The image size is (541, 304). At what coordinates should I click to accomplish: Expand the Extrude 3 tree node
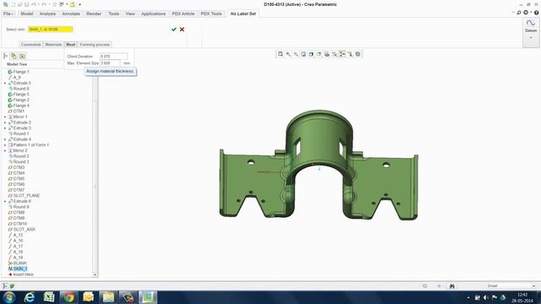5,128
